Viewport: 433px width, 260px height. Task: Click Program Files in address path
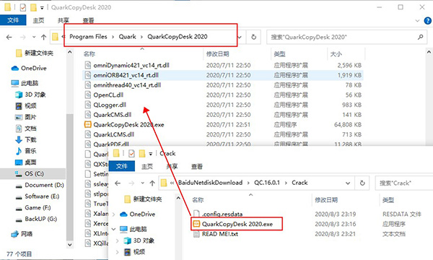pos(88,36)
